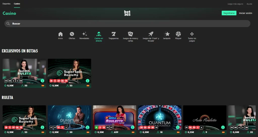
Task: Click the bet365 logo in header
Action: [x=127, y=13]
